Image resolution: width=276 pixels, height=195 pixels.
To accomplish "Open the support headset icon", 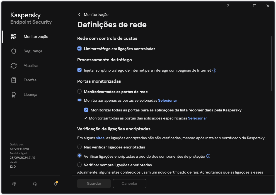I will click(35, 184).
